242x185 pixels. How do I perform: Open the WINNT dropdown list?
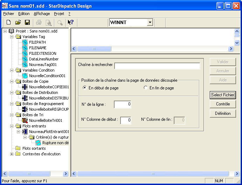150,22
